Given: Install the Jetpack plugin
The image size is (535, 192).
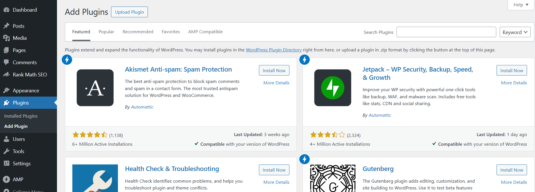Looking at the screenshot, I should point(512,70).
